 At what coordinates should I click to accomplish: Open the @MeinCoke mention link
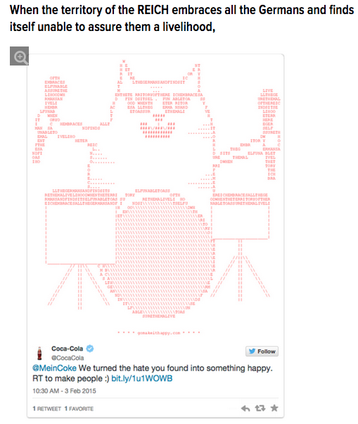[x=54, y=368]
